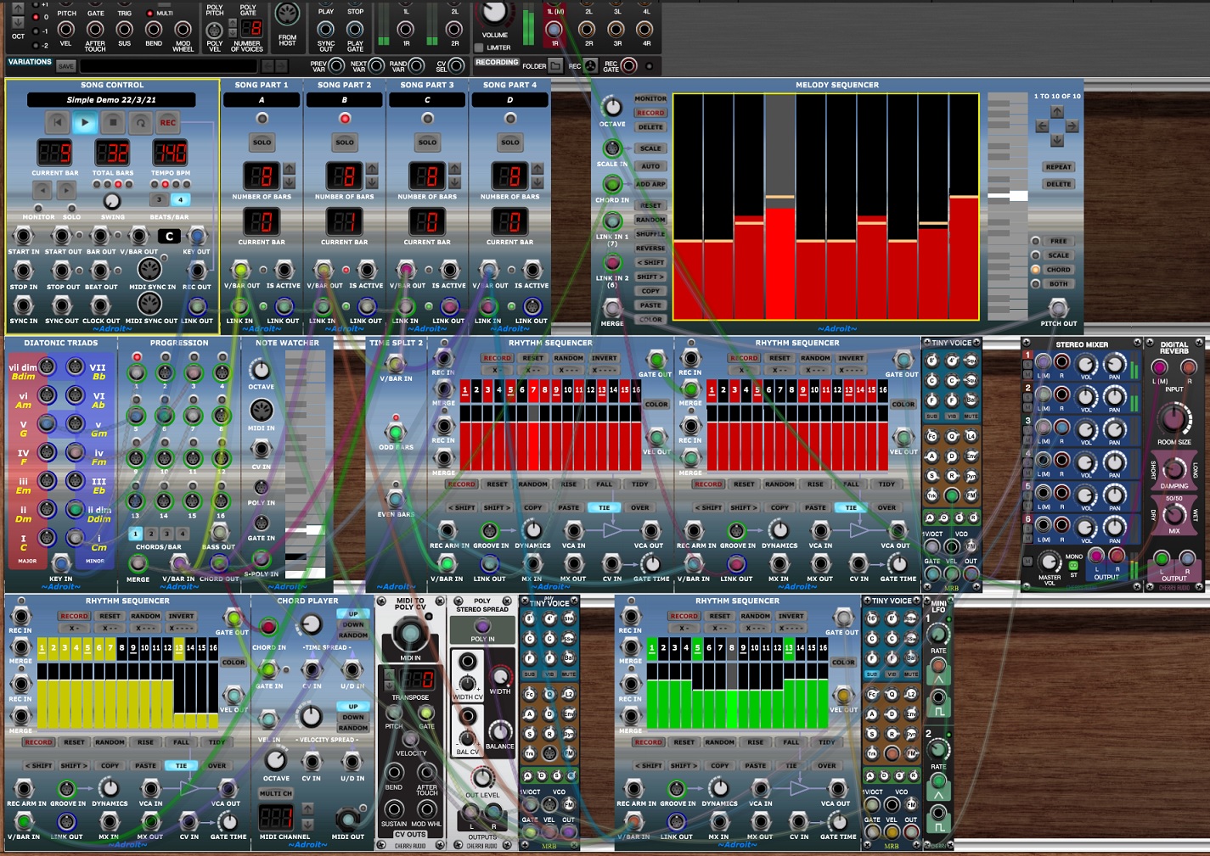Copy the Melody Sequencer pattern
1210x856 pixels.
point(650,291)
